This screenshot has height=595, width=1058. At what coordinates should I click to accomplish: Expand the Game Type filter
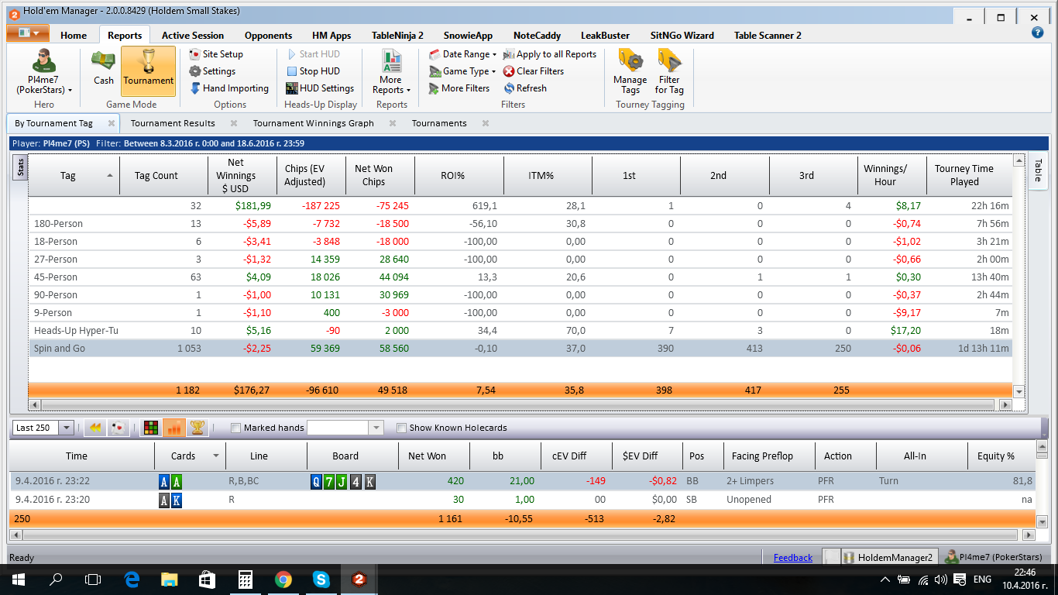[x=462, y=71]
